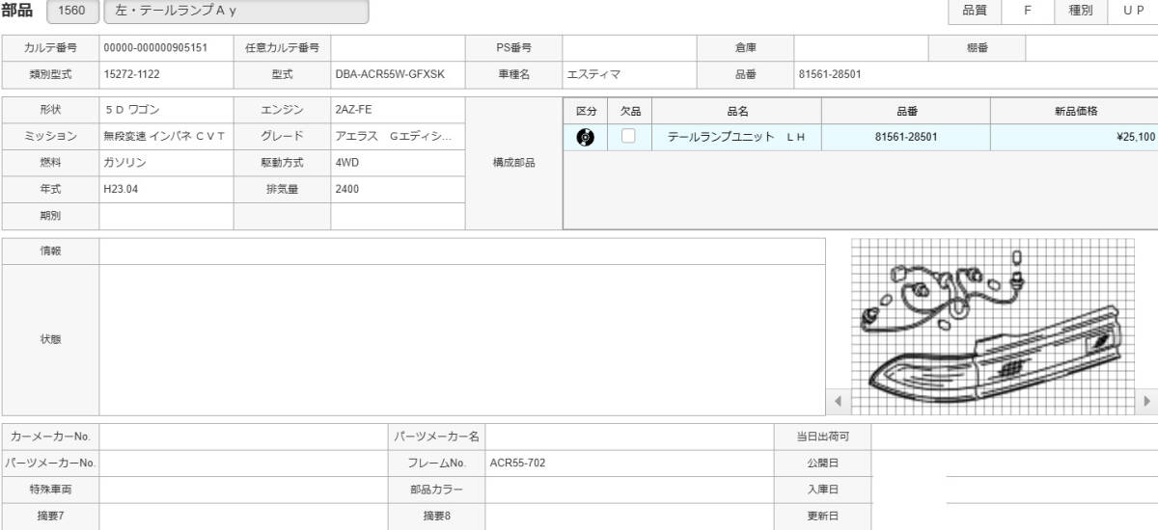Click the 新品価格 column header
Viewport: 1158px width, 530px height.
tap(1074, 111)
